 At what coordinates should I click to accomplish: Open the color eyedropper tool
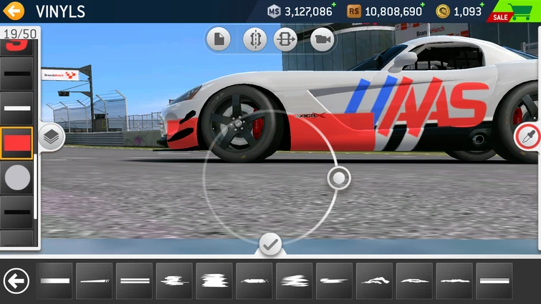(528, 137)
